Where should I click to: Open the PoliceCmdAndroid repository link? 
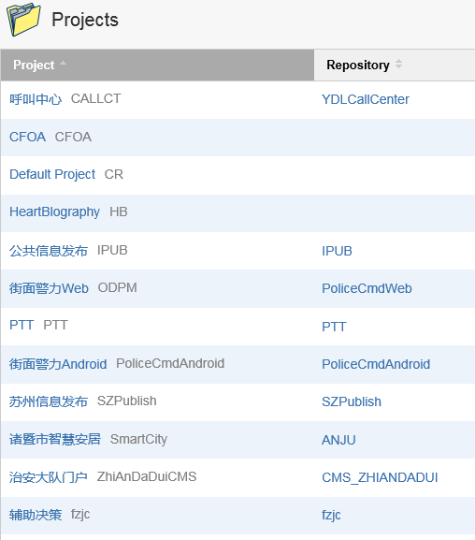376,364
